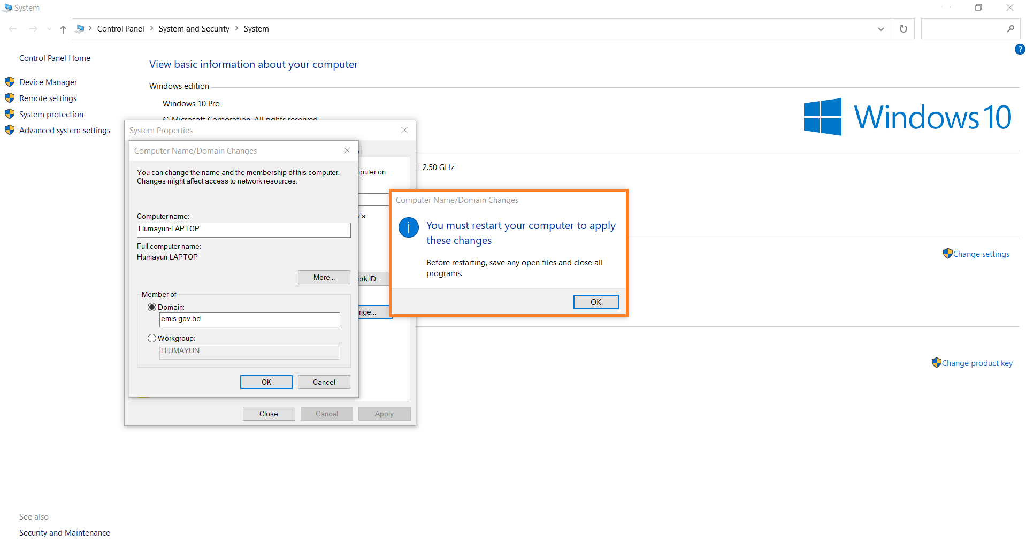Click Cancel in Computer Name/Domain Changes dialog
1026x549 pixels.
pos(324,382)
